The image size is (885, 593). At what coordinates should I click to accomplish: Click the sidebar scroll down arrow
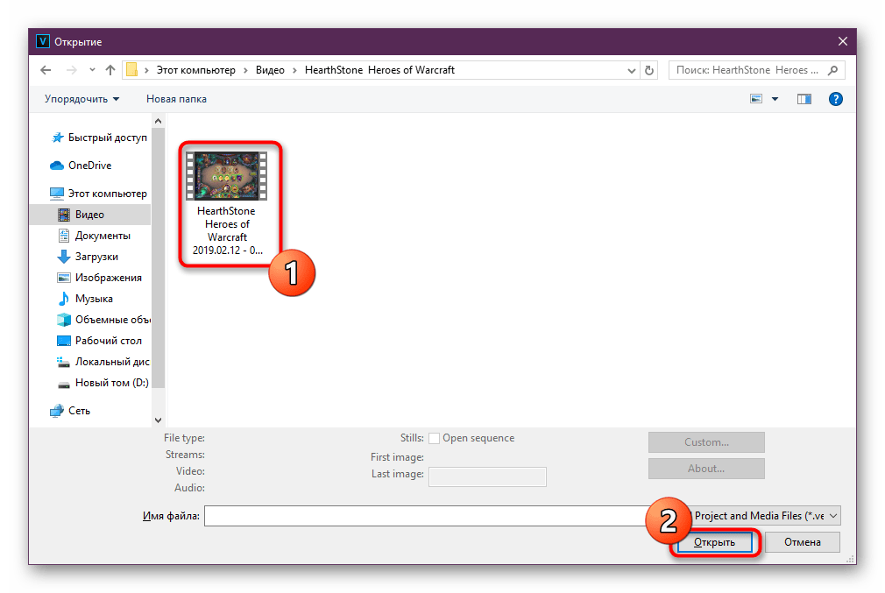click(x=158, y=420)
